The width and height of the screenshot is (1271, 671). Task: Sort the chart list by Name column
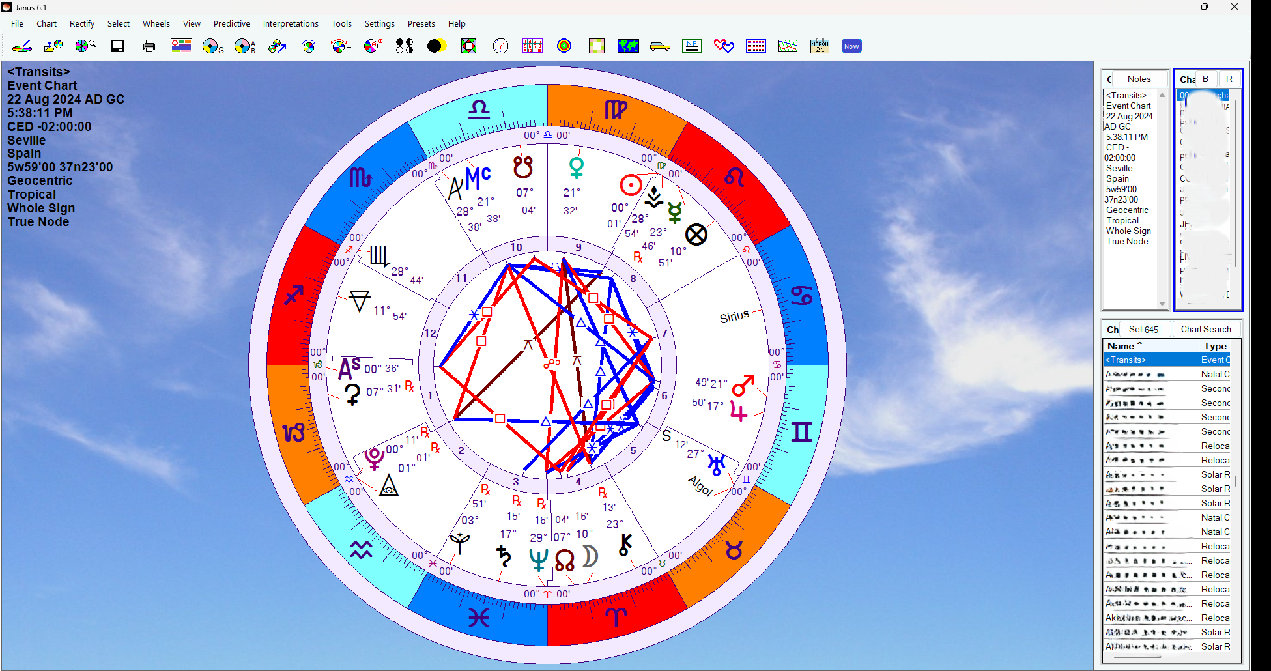click(x=1150, y=347)
